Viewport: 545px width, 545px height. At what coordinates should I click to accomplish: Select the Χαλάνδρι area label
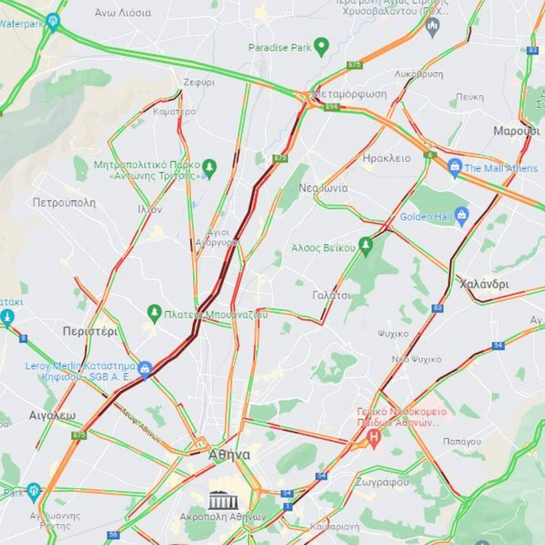coord(484,284)
